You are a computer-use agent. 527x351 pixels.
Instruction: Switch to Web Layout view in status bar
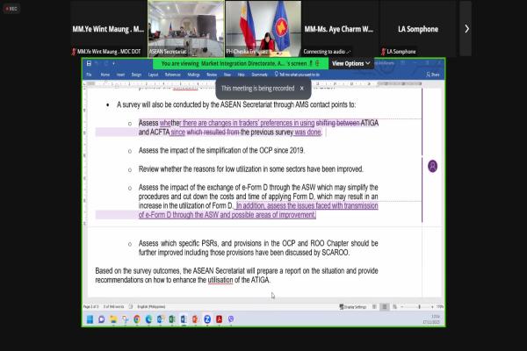click(x=395, y=306)
